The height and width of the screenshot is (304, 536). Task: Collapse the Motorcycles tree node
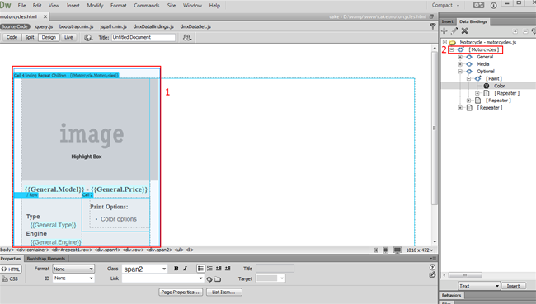(452, 50)
